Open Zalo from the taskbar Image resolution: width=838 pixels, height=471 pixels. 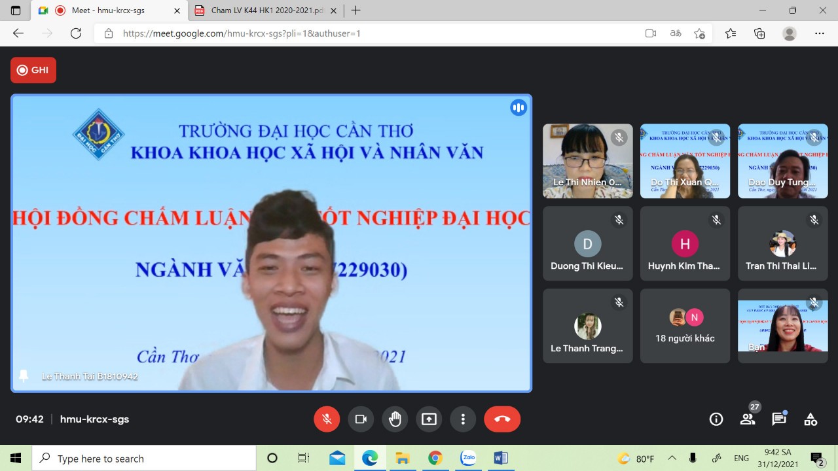467,458
